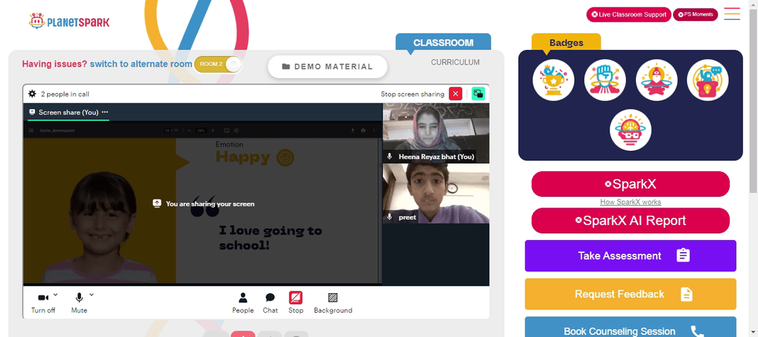Screen dimensions: 758x337
Task: Click the clipboard icon on Take Assessment
Action: click(683, 255)
